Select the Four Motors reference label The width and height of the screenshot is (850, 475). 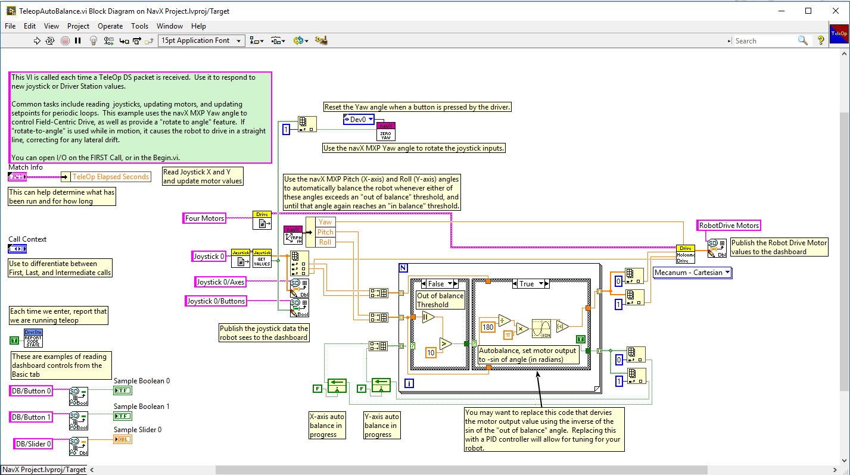[205, 218]
